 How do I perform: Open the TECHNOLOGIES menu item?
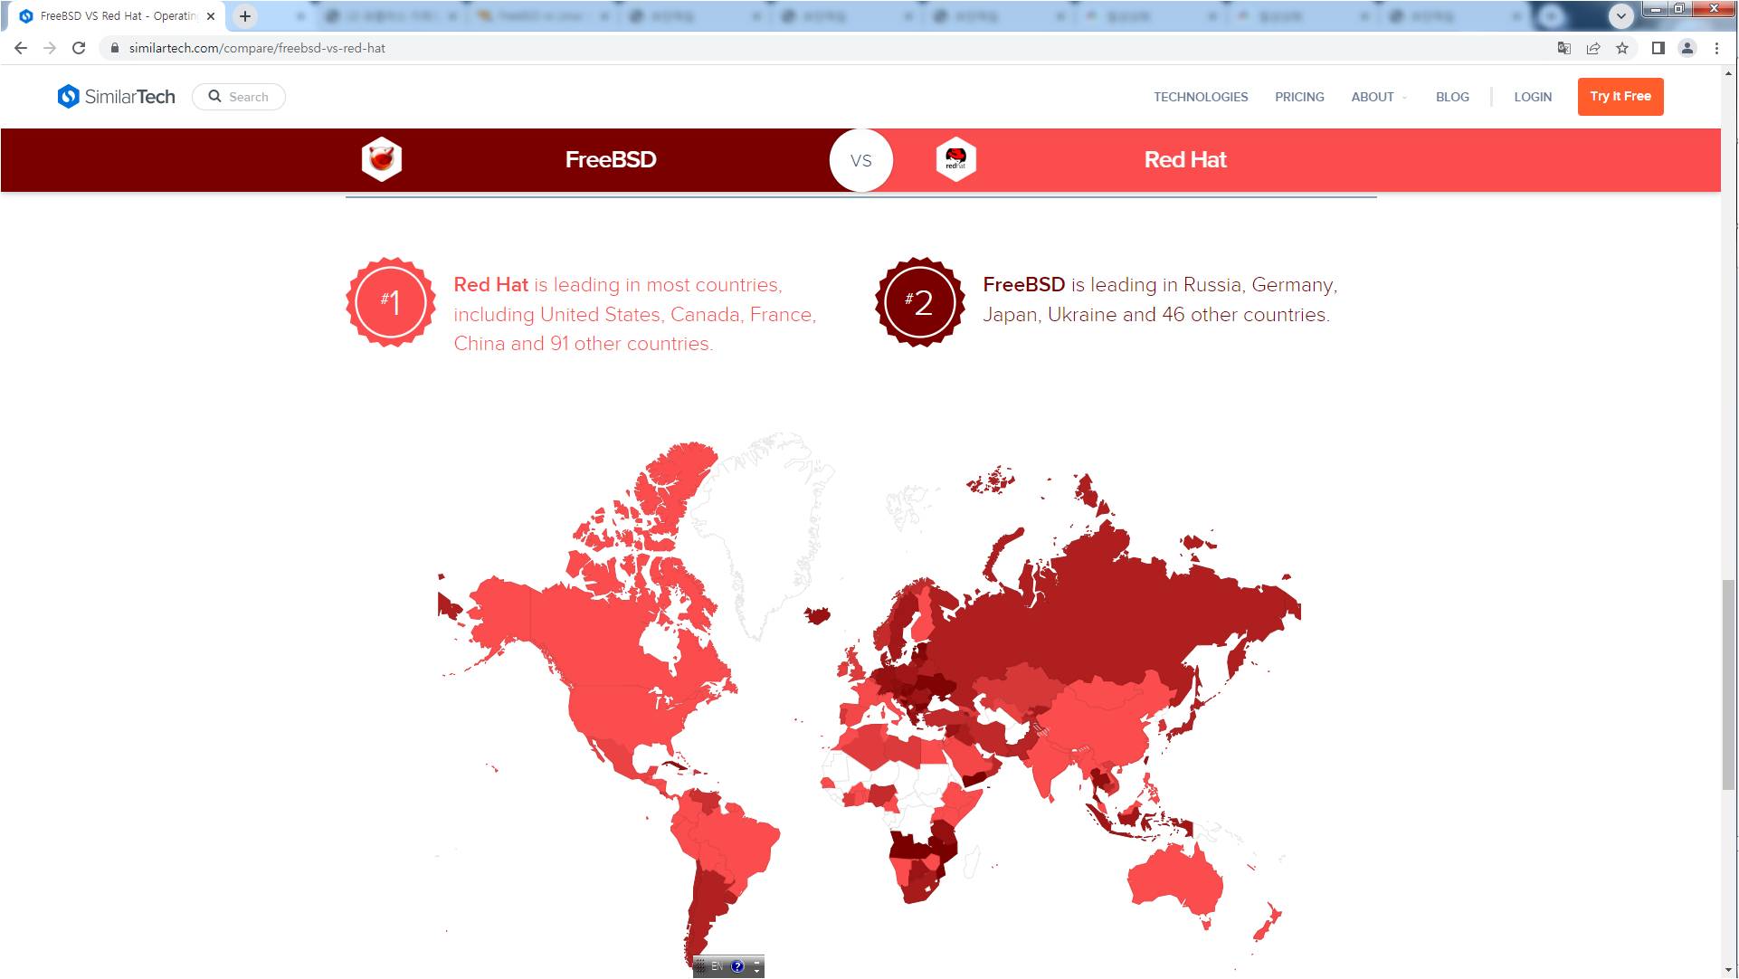point(1200,97)
